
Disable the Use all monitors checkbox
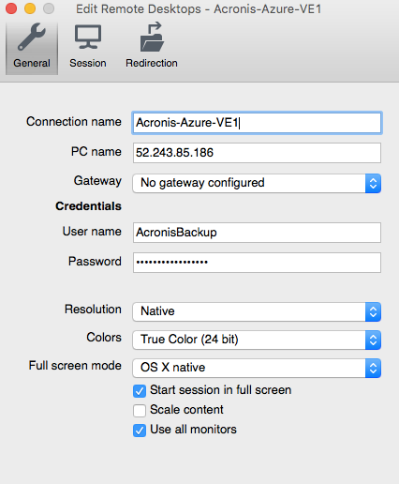pos(140,431)
